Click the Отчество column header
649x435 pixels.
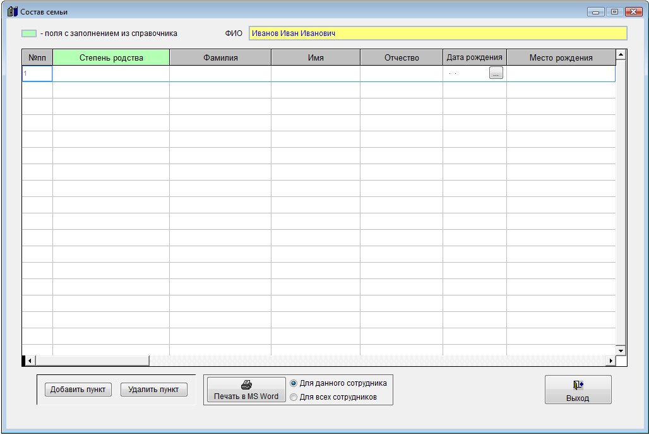click(x=402, y=57)
